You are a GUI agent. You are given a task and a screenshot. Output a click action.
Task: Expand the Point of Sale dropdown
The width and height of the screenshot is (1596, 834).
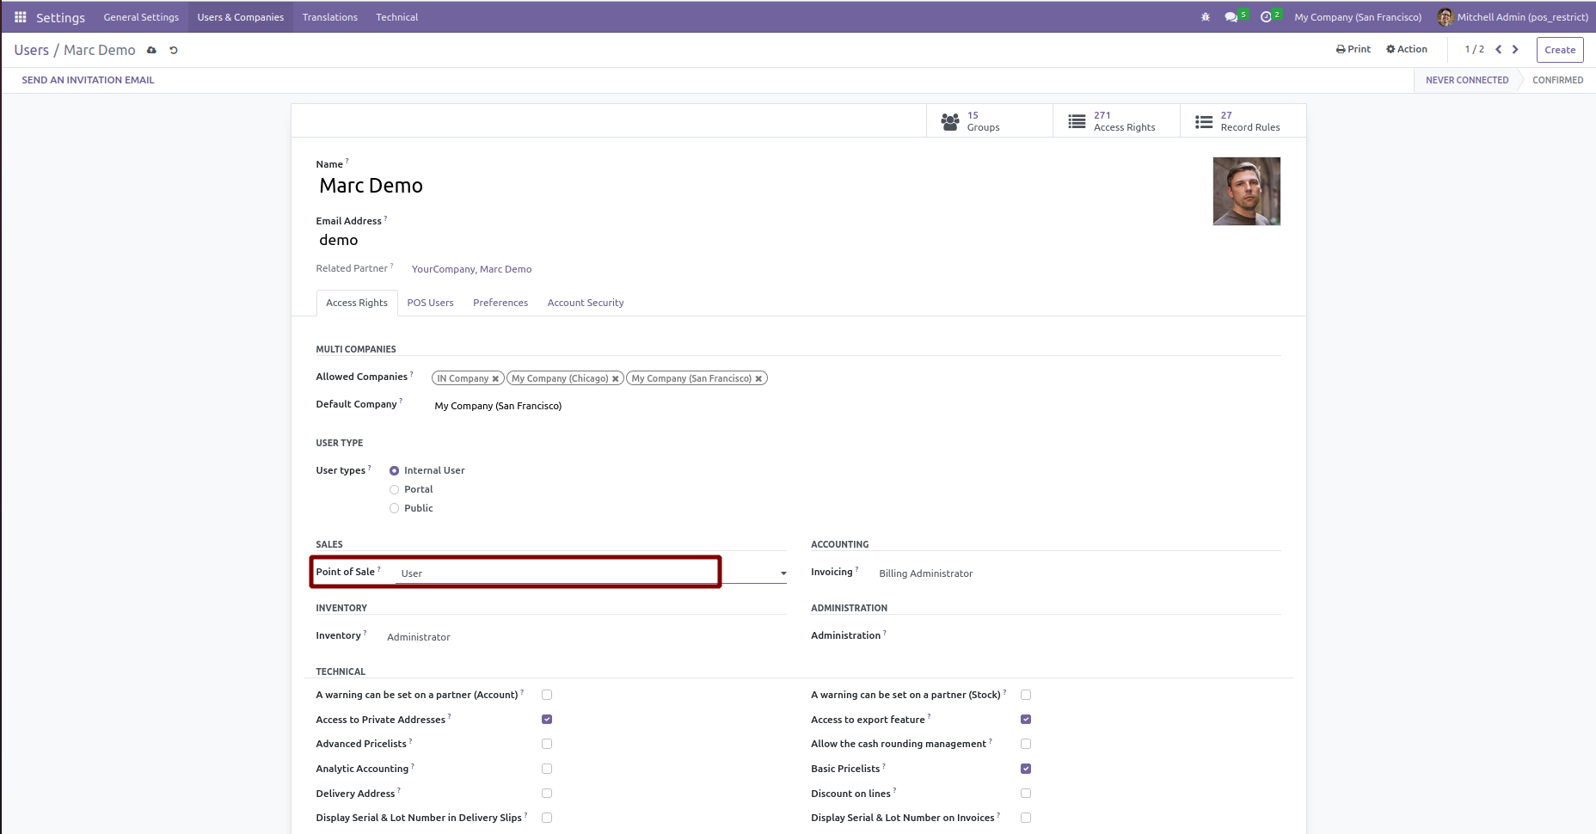783,573
